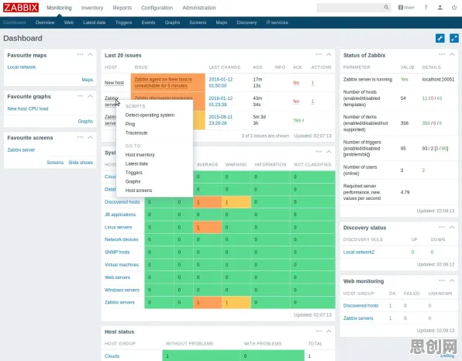Open the Configuration top menu
The height and width of the screenshot is (361, 462).
(157, 8)
